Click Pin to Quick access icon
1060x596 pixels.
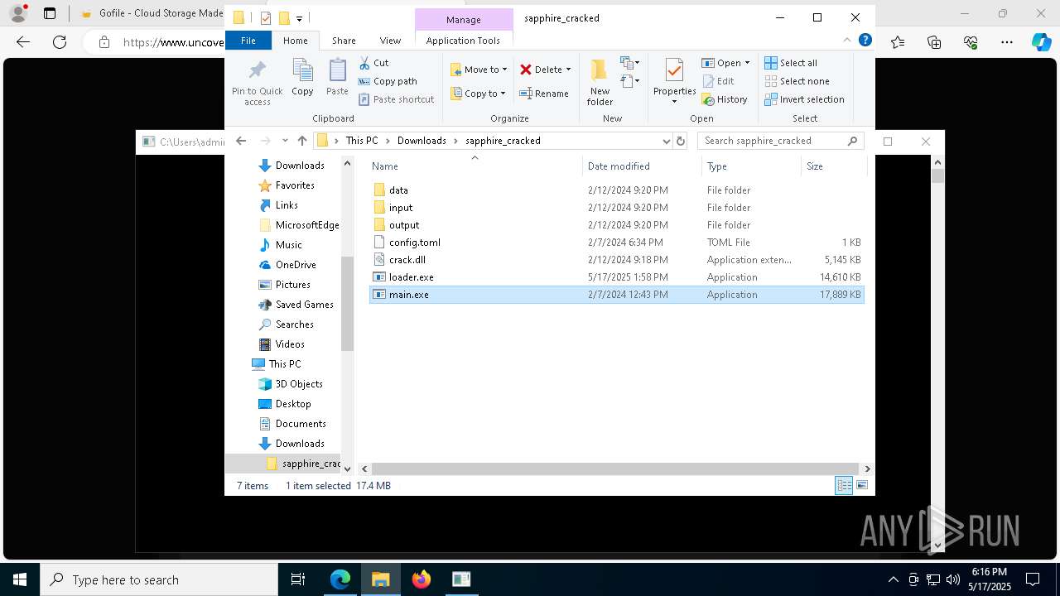257,82
